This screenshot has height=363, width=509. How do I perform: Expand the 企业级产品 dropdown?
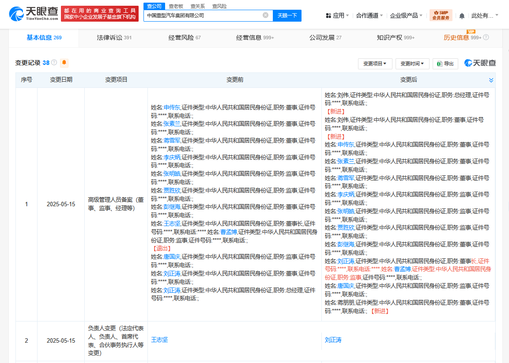pyautogui.click(x=406, y=15)
